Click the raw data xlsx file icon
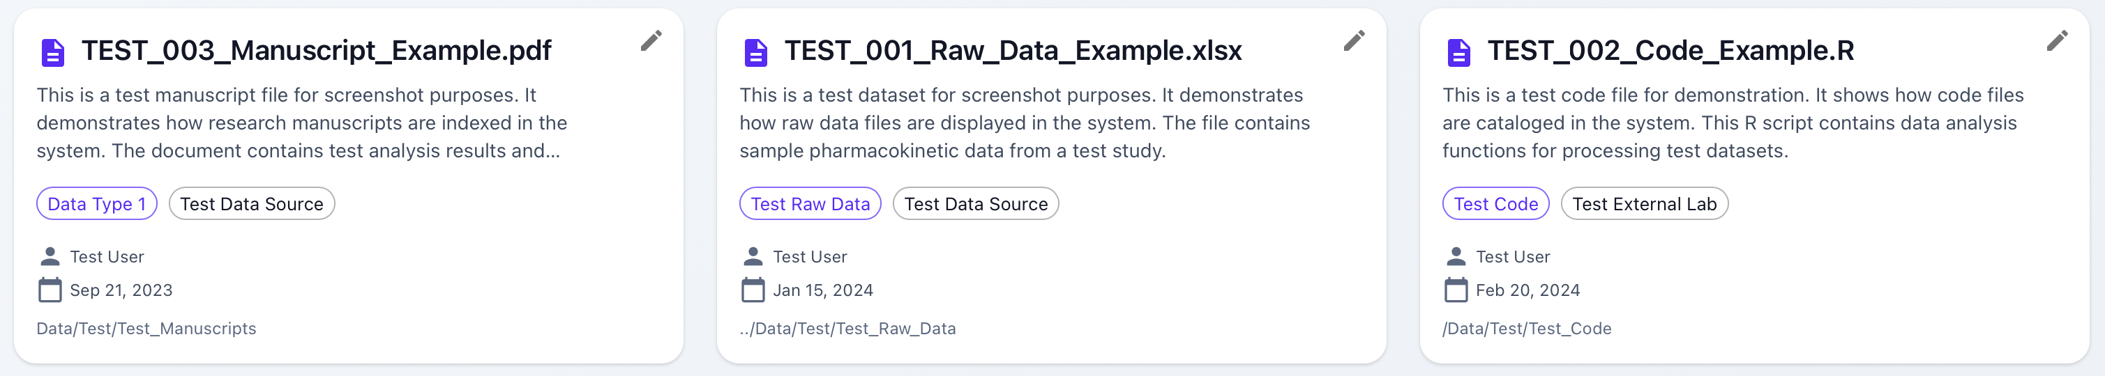This screenshot has width=2105, height=376. (x=756, y=53)
